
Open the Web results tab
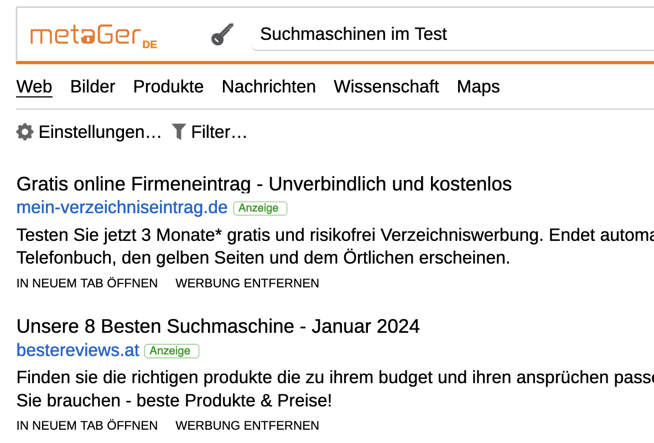point(34,86)
